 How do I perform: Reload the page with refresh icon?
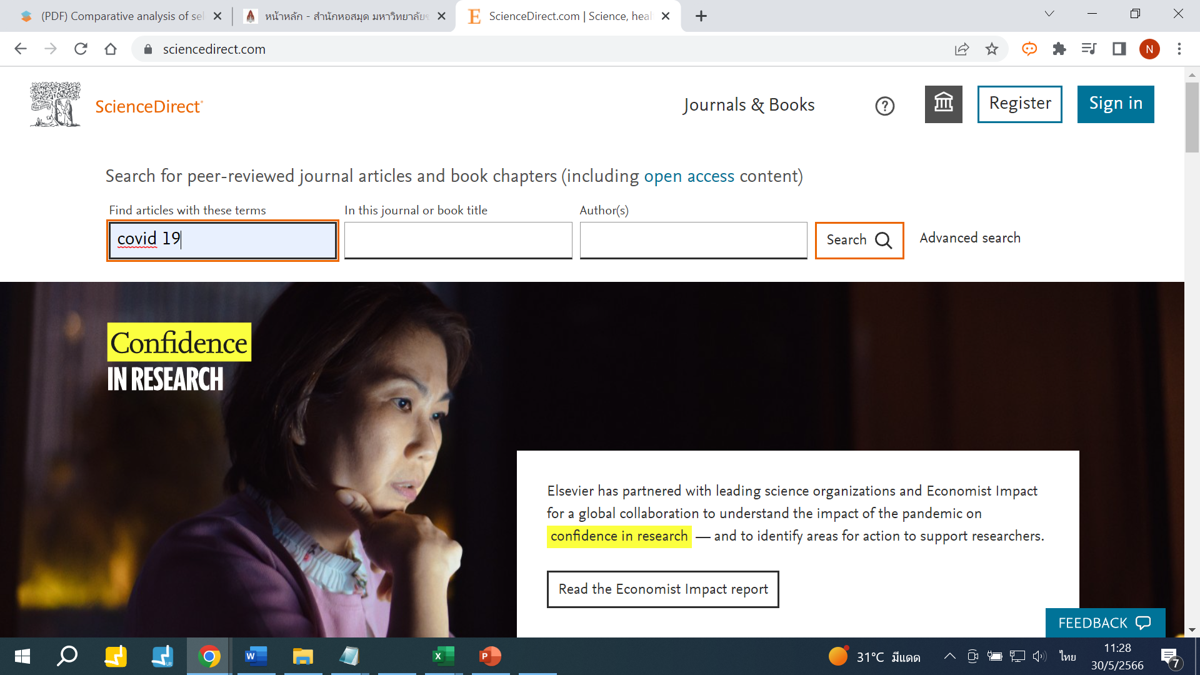[81, 49]
